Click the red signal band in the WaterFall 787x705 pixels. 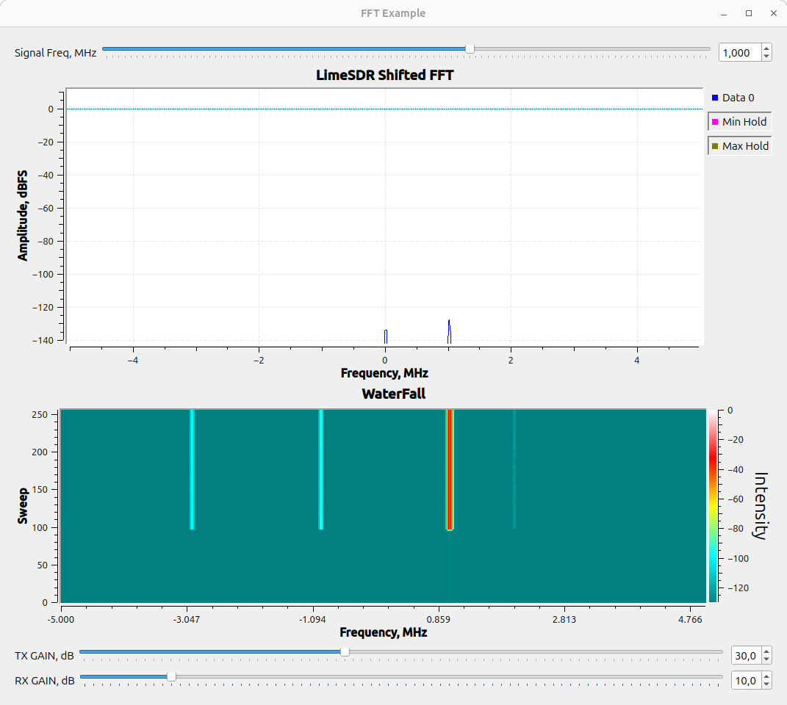coord(449,470)
